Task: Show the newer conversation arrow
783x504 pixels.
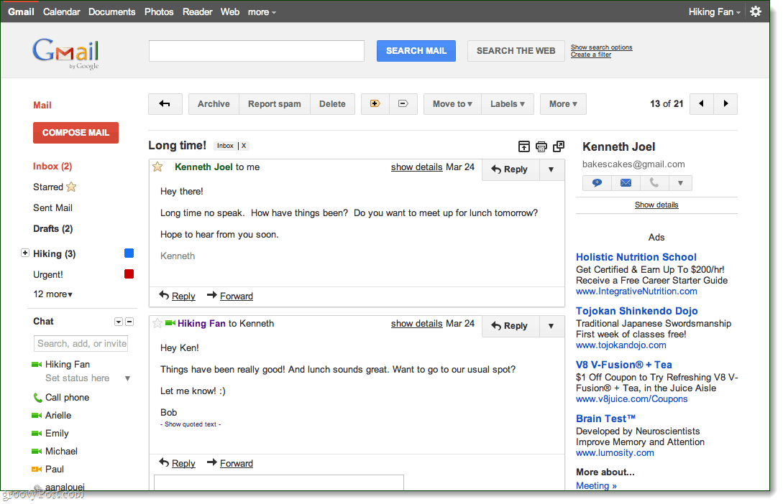Action: point(702,103)
